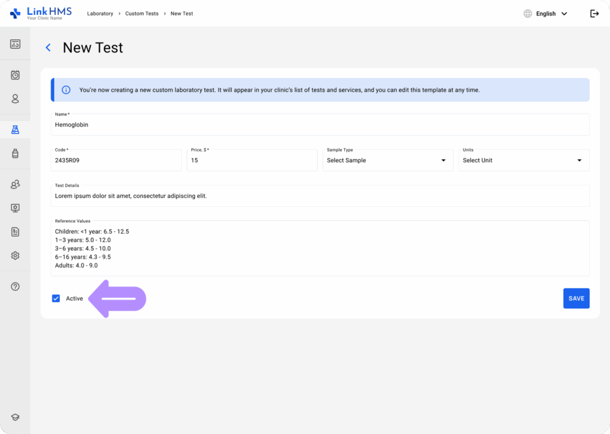Click the Code field 2435R09
Screen dimensions: 610x434
click(x=116, y=160)
